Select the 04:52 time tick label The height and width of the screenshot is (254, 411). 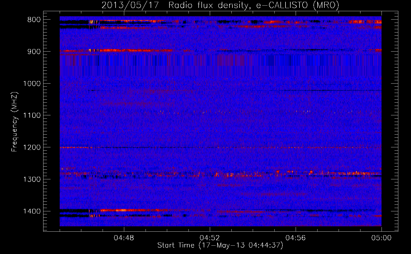click(210, 238)
